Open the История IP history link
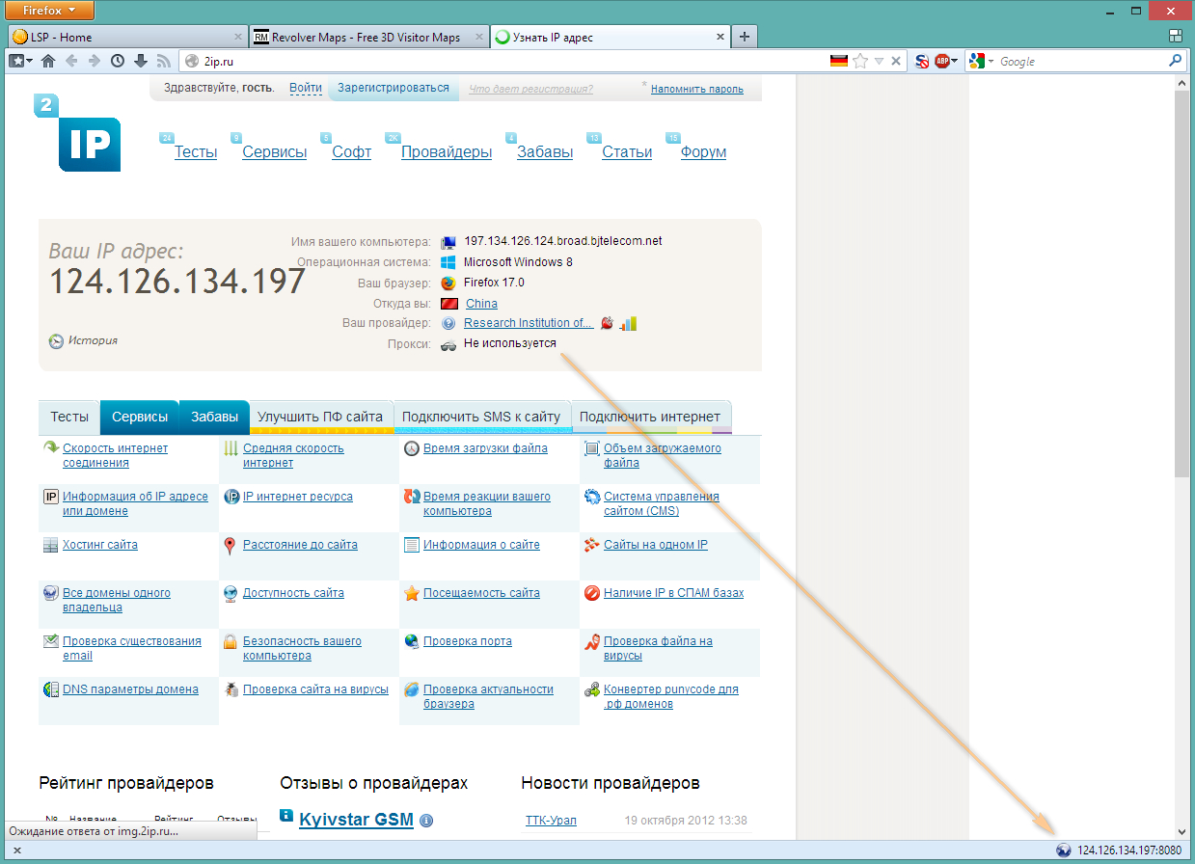The width and height of the screenshot is (1195, 864). 93,340
